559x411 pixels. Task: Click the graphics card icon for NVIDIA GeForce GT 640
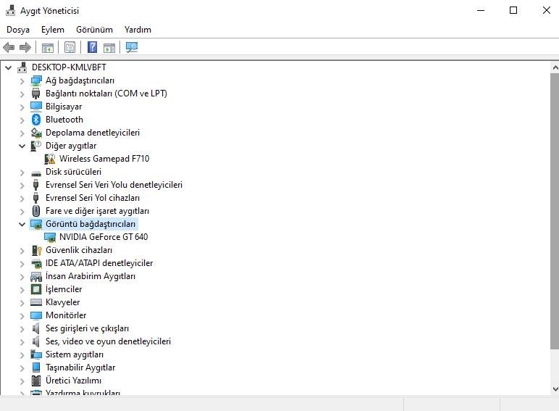tap(50, 237)
